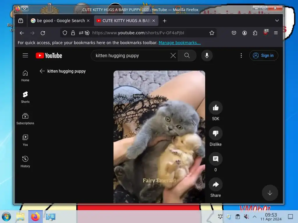Open the Firefox application menu
Viewport: 298px width, 223px height.
(x=276, y=33)
